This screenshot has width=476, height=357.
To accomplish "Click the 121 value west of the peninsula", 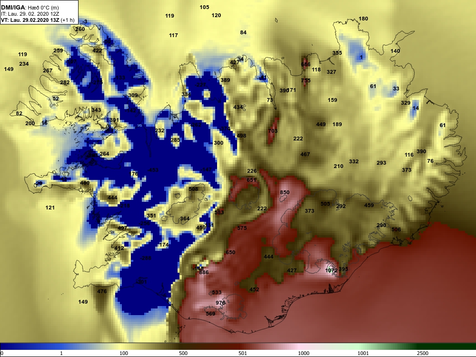I will pos(50,208).
